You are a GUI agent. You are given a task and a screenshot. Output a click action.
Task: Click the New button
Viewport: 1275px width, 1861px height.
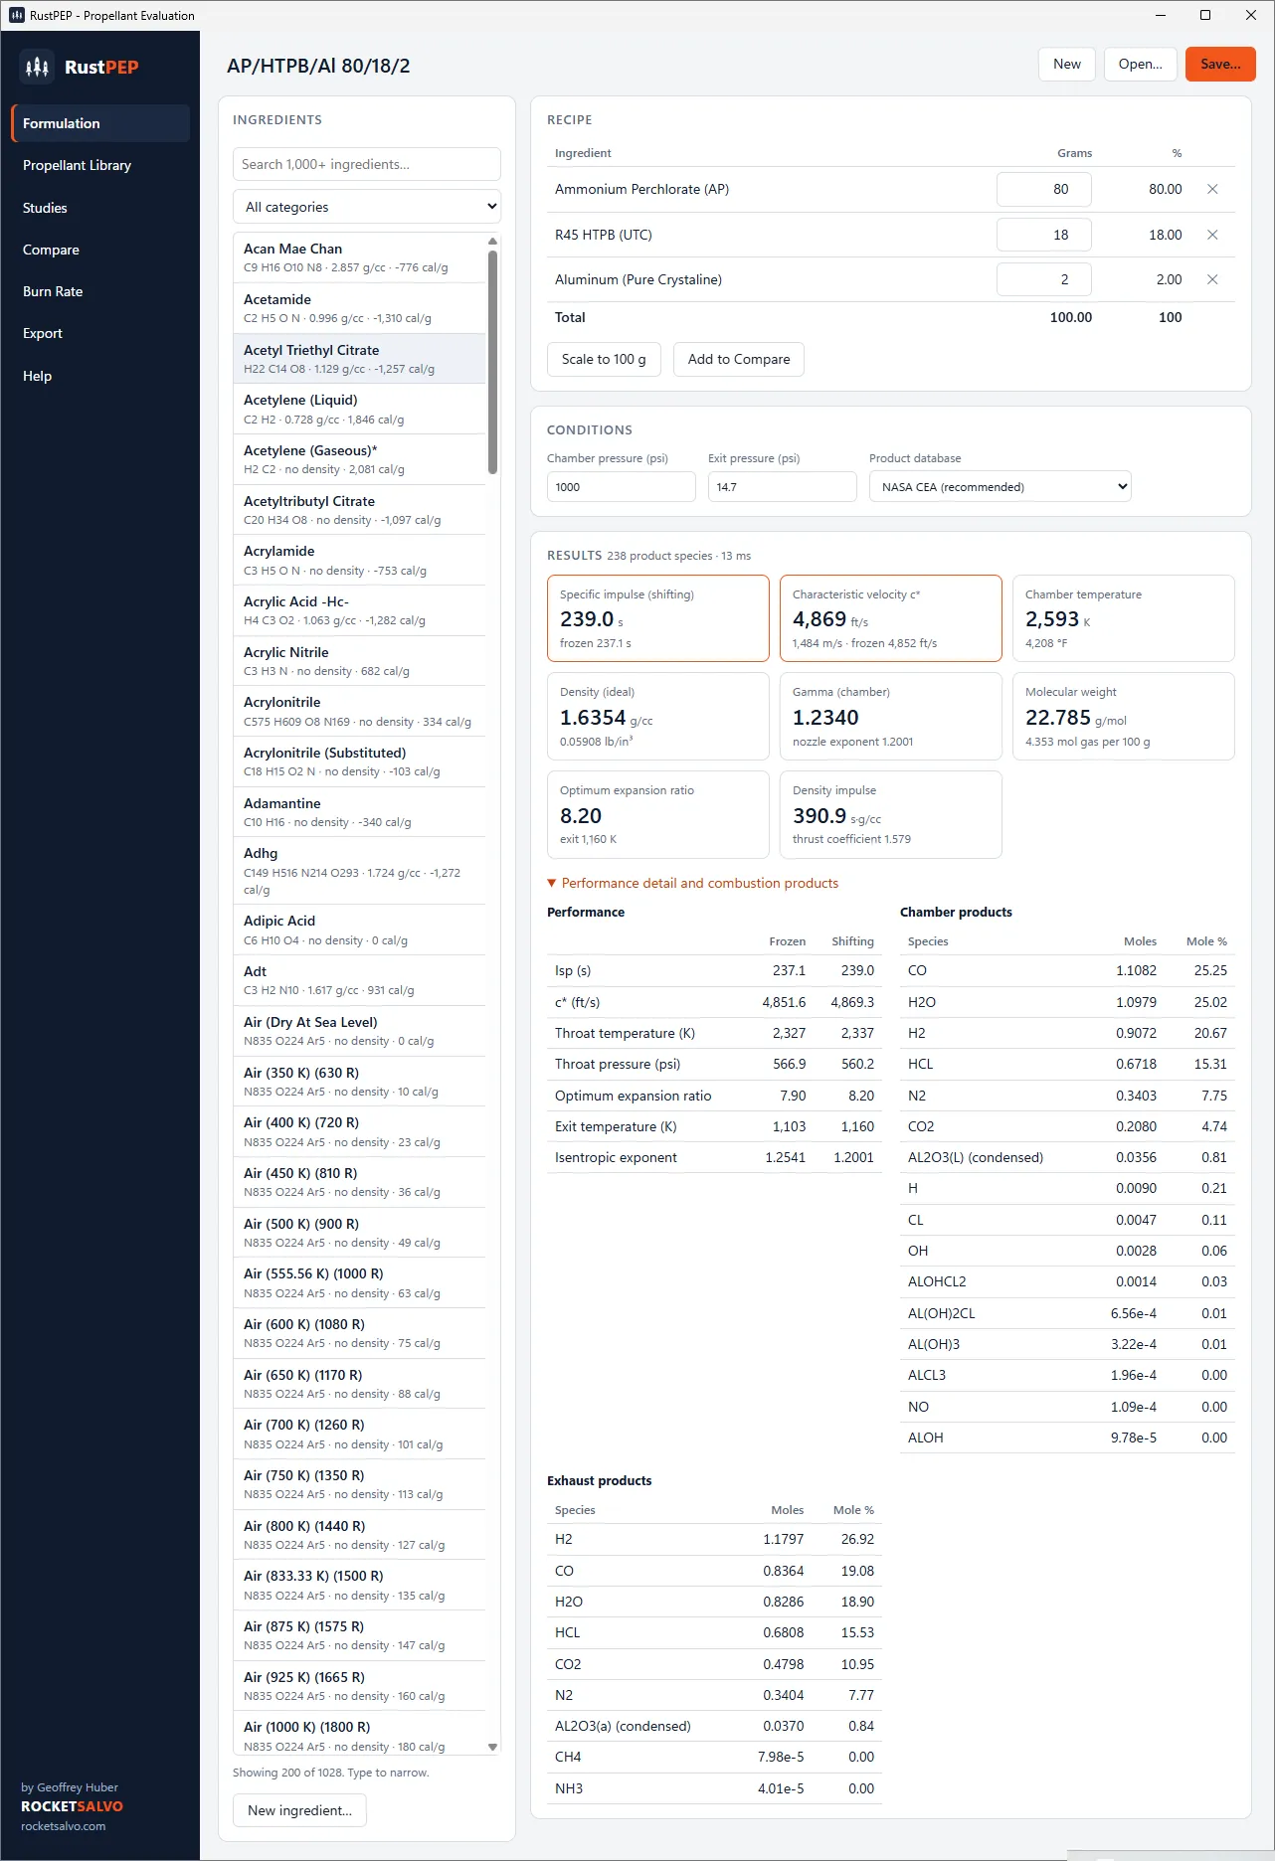[1067, 64]
